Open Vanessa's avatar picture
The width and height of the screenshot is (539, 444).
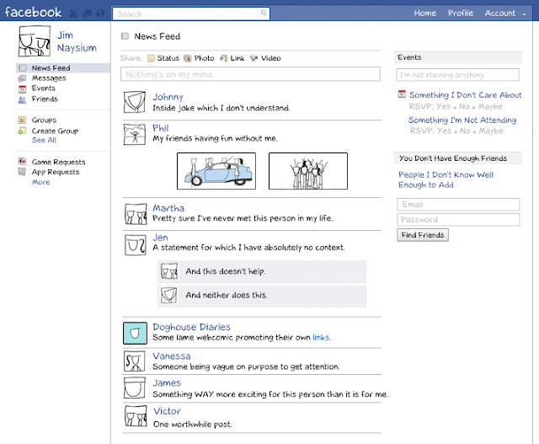(135, 361)
